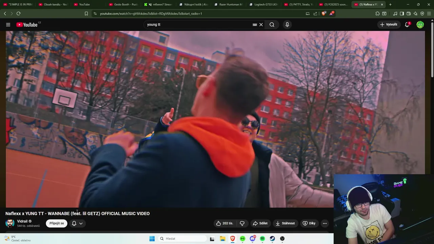Click the Díky thanks button
The image size is (434, 244).
[x=309, y=223]
